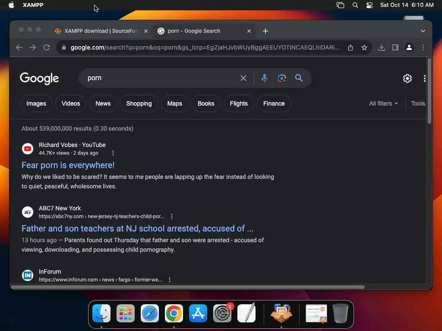This screenshot has height=331, width=442.
Task: Select the Google Search tab
Action: coord(204,31)
